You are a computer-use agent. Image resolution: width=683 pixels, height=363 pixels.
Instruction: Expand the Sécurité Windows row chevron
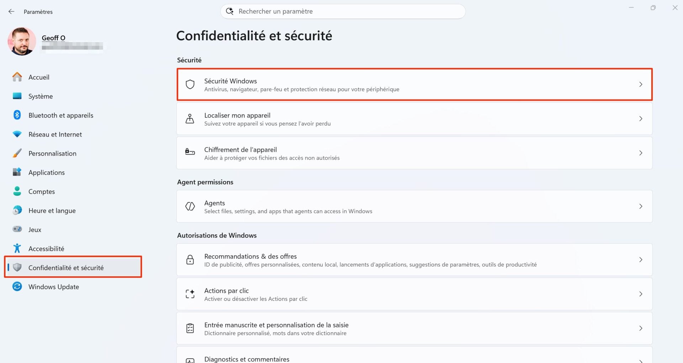coord(641,84)
